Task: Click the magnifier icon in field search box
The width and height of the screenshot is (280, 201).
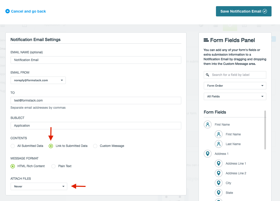Action: 208,75
